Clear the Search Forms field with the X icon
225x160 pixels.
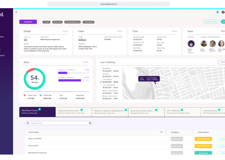coord(90,123)
